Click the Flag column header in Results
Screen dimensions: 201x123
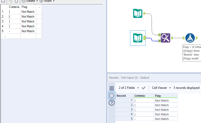(x=166, y=96)
